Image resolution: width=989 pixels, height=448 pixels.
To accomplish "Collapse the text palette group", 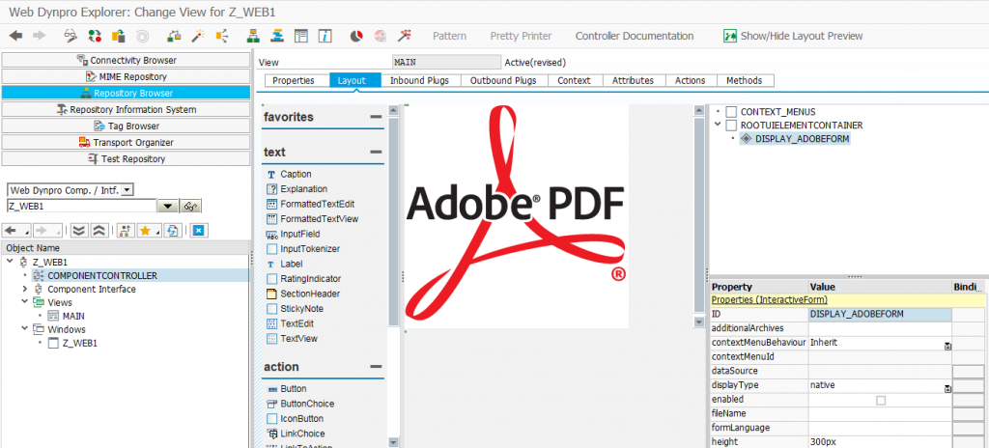I will coord(376,152).
